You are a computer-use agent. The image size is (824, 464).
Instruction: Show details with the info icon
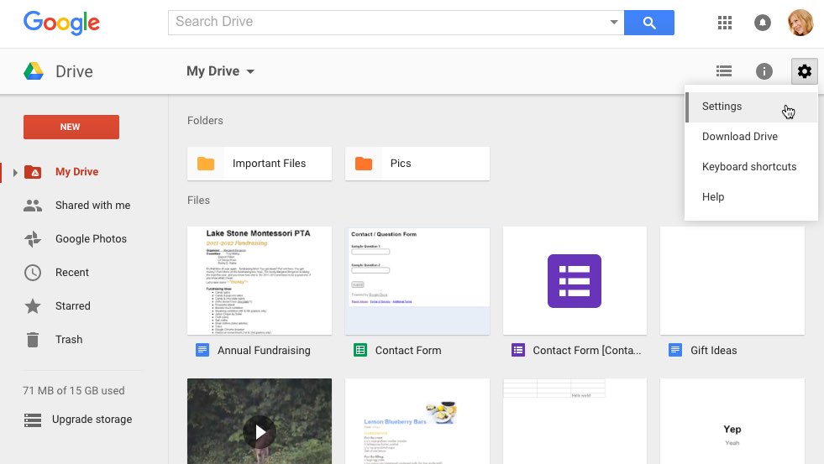click(764, 70)
